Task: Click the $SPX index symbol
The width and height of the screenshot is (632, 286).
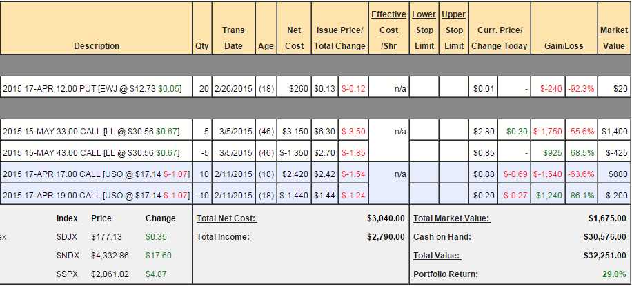Action: tap(68, 274)
